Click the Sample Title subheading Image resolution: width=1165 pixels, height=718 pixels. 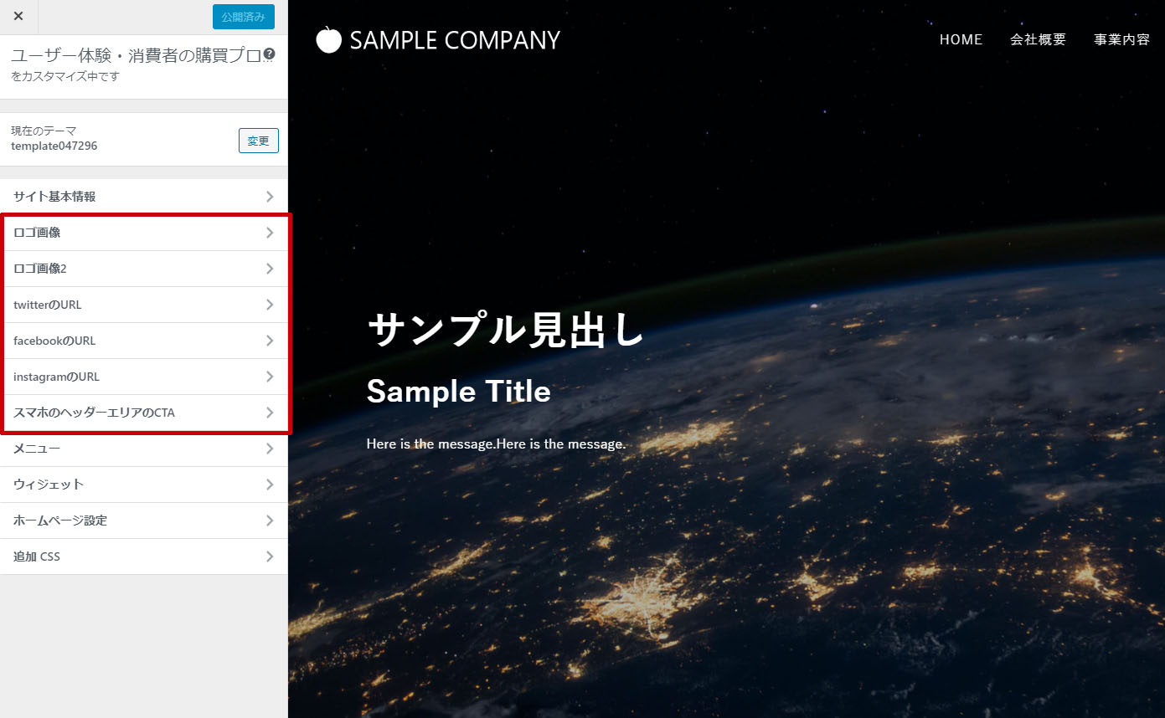pos(459,392)
